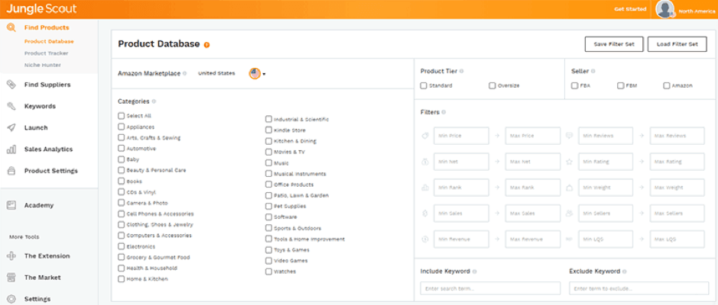
Task: Click the Include Keyword search field
Action: (489, 289)
